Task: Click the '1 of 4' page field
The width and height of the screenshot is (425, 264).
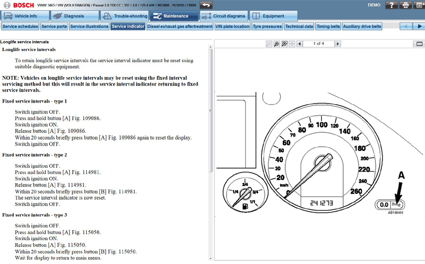Action: (319, 44)
